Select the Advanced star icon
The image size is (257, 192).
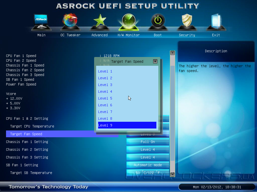pos(100,22)
